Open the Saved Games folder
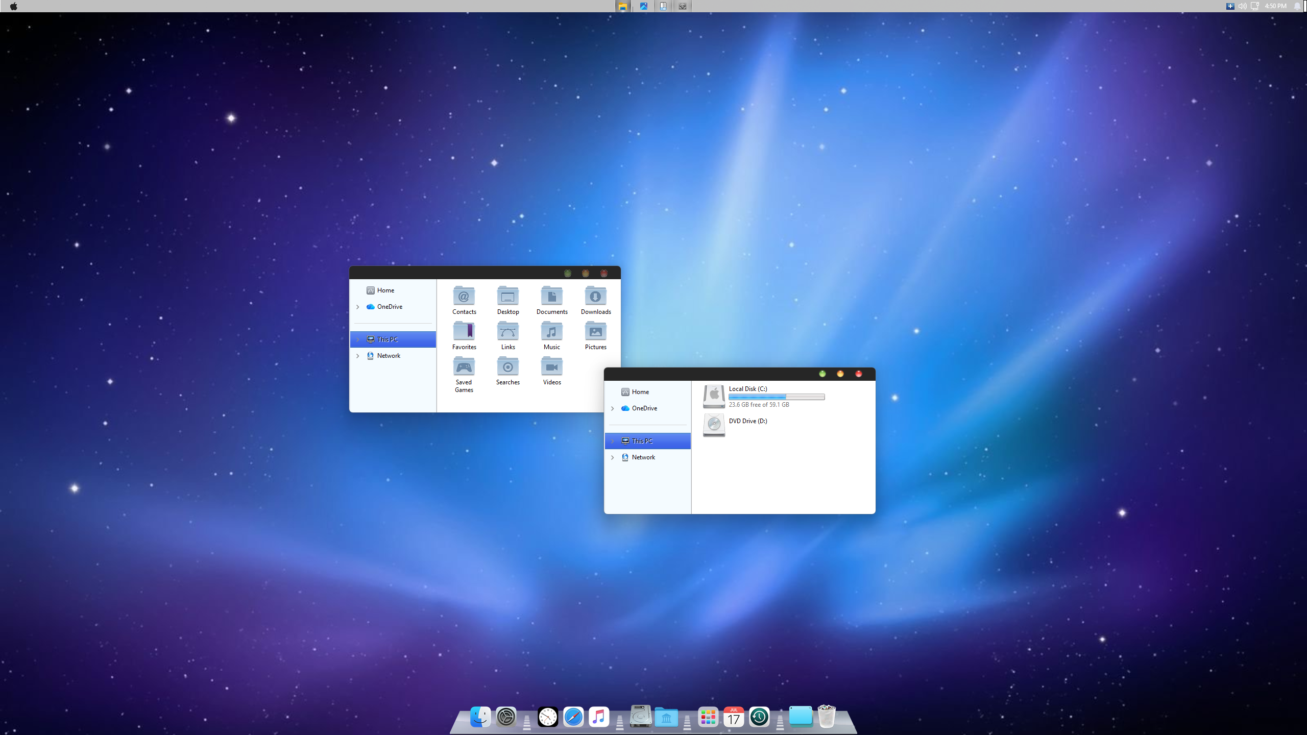 464,367
